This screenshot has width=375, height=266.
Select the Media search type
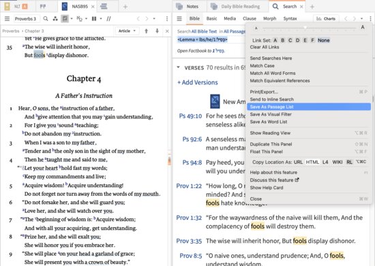(230, 18)
